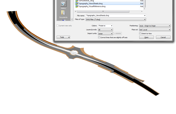Expand the Colors Preserve dropdown

pyautogui.click(x=106, y=26)
